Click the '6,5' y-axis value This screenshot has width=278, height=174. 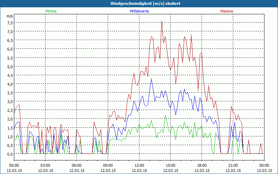click(x=10, y=40)
